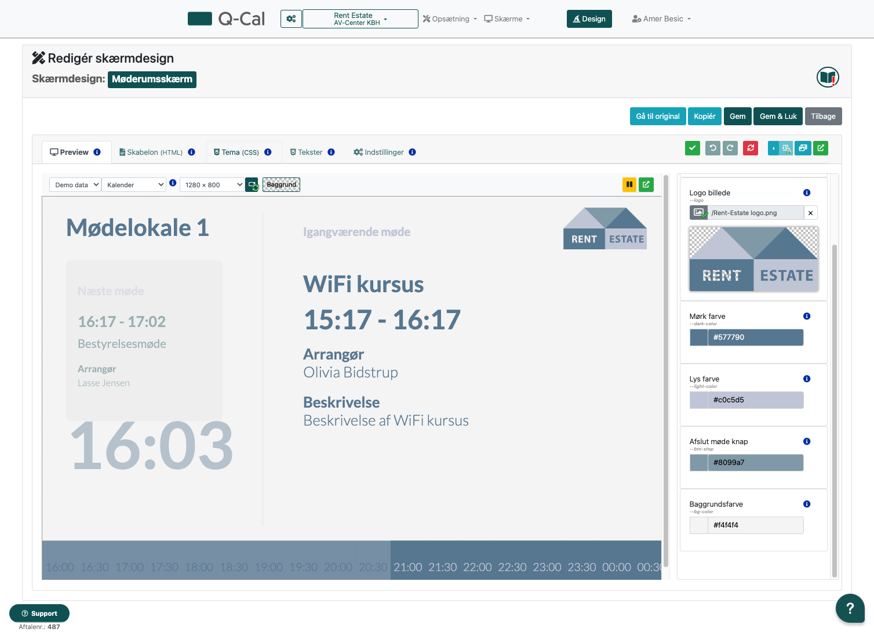Screen dimensions: 874x632
Task: Click the Support button
Action: (x=39, y=613)
